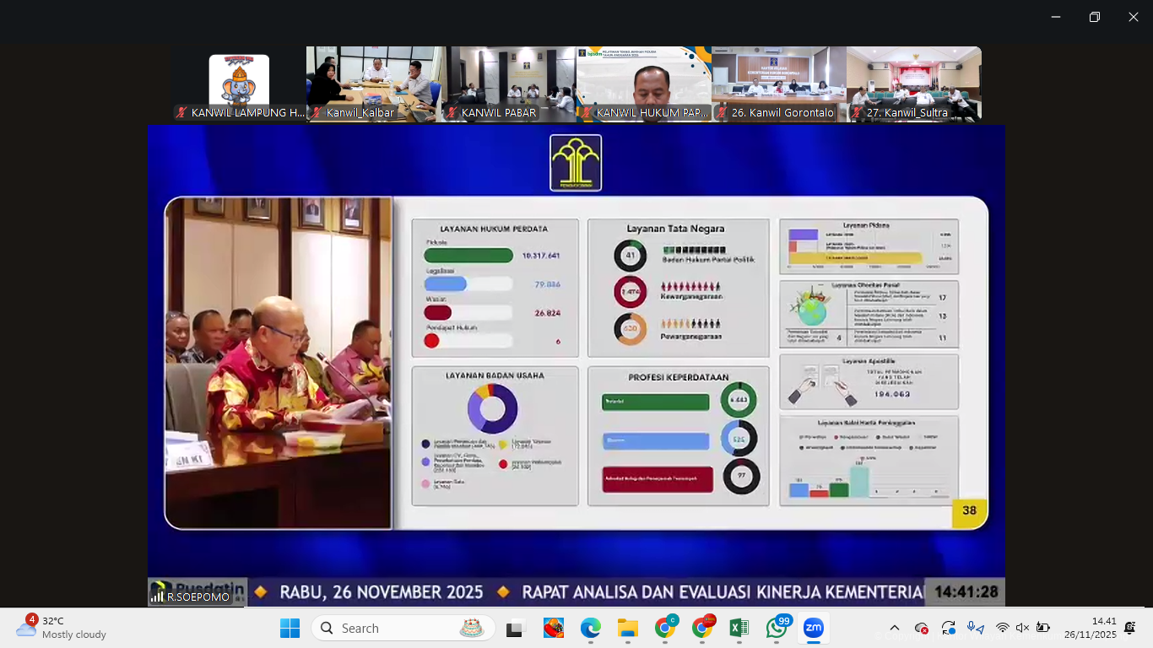Expand the hidden tray icons chevron

click(895, 628)
